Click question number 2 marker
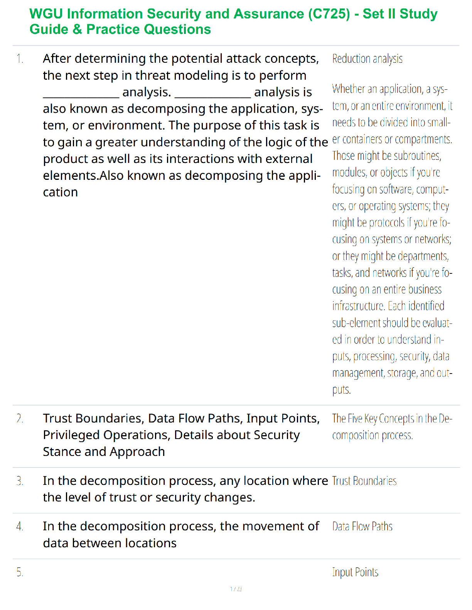The image size is (472, 610). coord(20,418)
